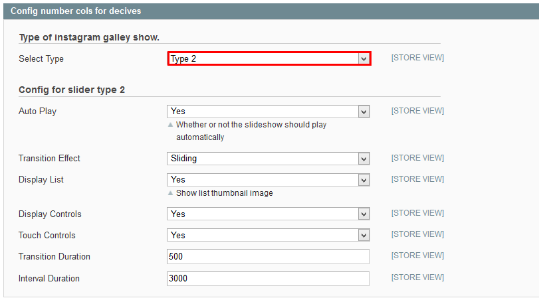Click the Config for slider type 2 heading
This screenshot has width=539, height=302.
point(72,90)
